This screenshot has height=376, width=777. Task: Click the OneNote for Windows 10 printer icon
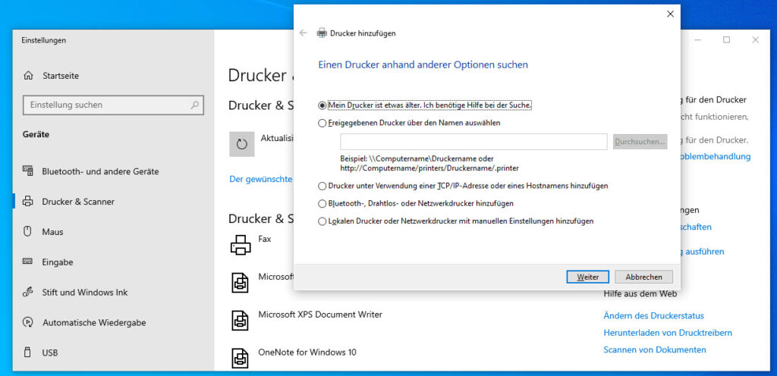click(241, 359)
